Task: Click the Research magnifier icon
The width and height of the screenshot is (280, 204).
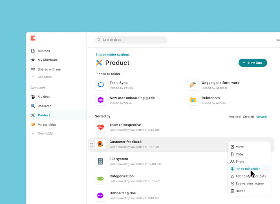Action: [33, 106]
